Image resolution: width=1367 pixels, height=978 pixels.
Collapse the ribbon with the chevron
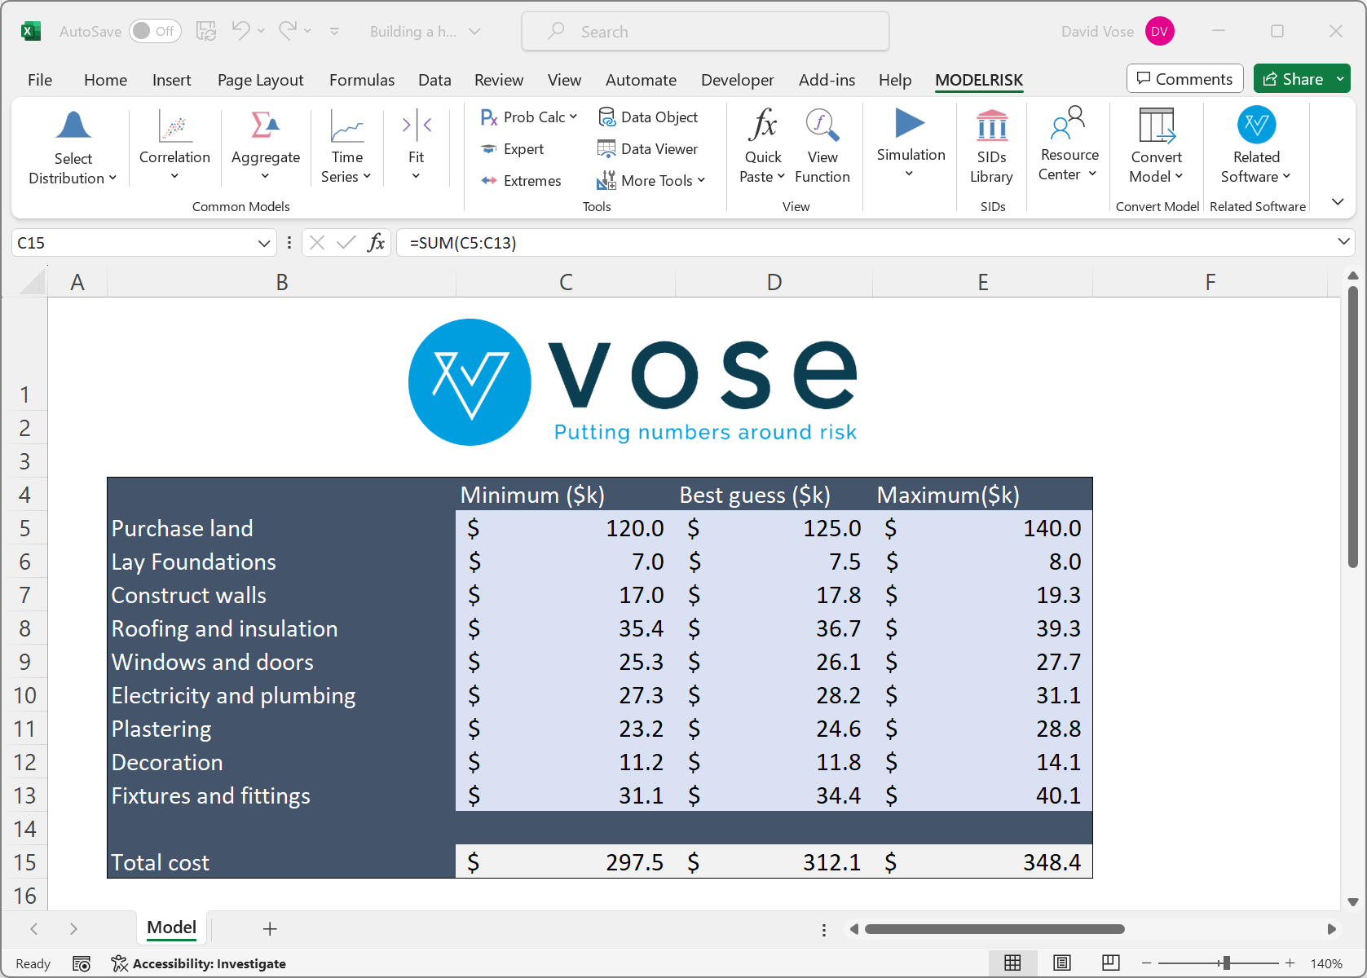[1337, 200]
